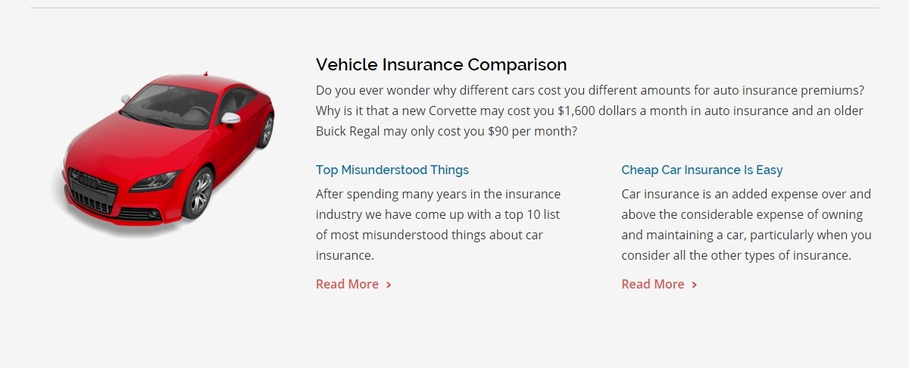The width and height of the screenshot is (909, 368).
Task: Click the car's rear wheel
Action: [266, 130]
